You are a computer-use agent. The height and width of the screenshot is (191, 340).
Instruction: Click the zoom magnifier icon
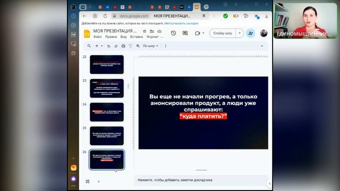coord(138,46)
